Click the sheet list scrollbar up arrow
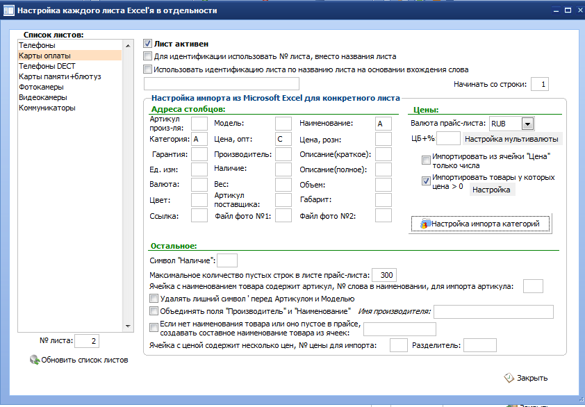This screenshot has height=407, width=585. (x=128, y=46)
